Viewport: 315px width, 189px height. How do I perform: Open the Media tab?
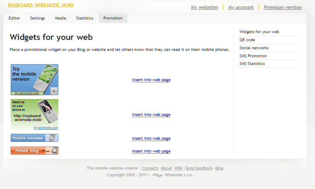[60, 18]
